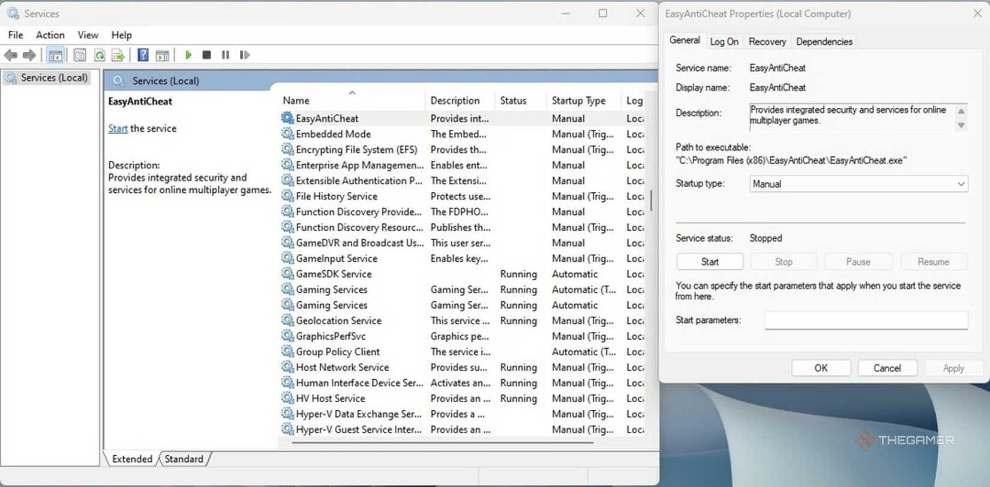Viewport: 990px width, 487px height.
Task: Open the Action menu
Action: 50,35
